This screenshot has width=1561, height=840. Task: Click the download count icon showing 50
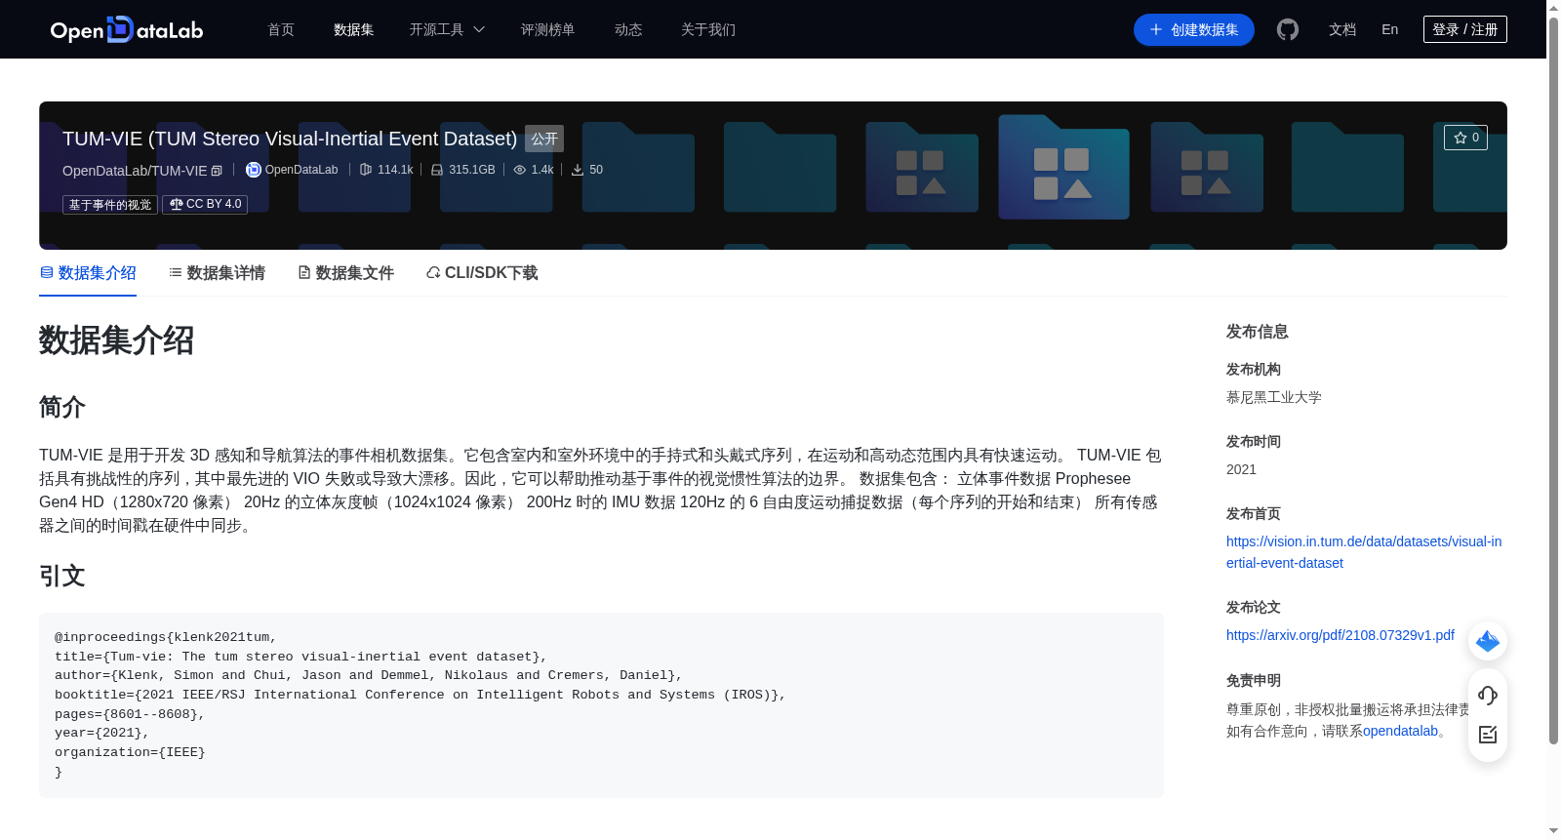click(578, 170)
